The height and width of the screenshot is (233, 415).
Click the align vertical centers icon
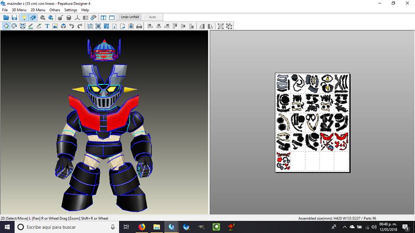[183, 26]
